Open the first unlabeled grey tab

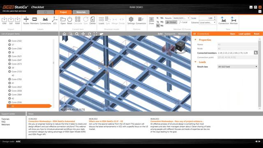coord(46,12)
